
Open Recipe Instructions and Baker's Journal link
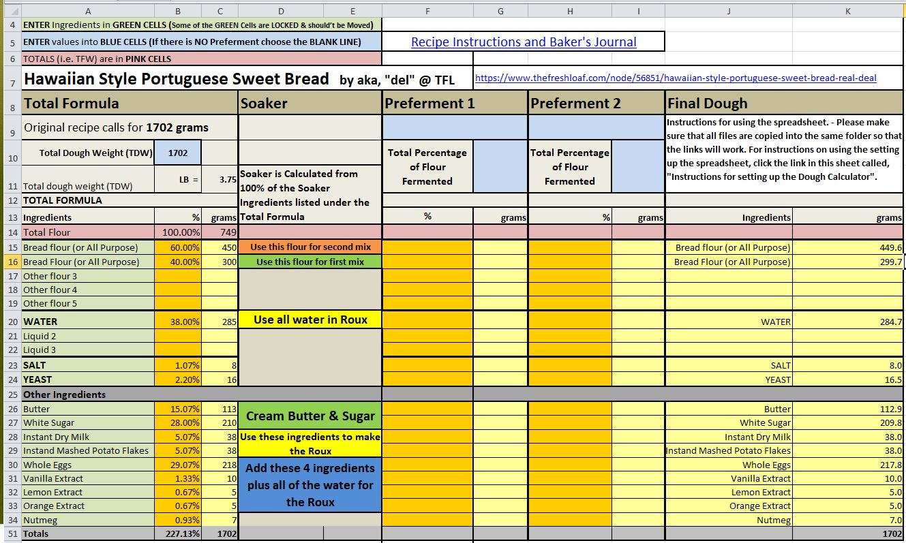point(523,42)
